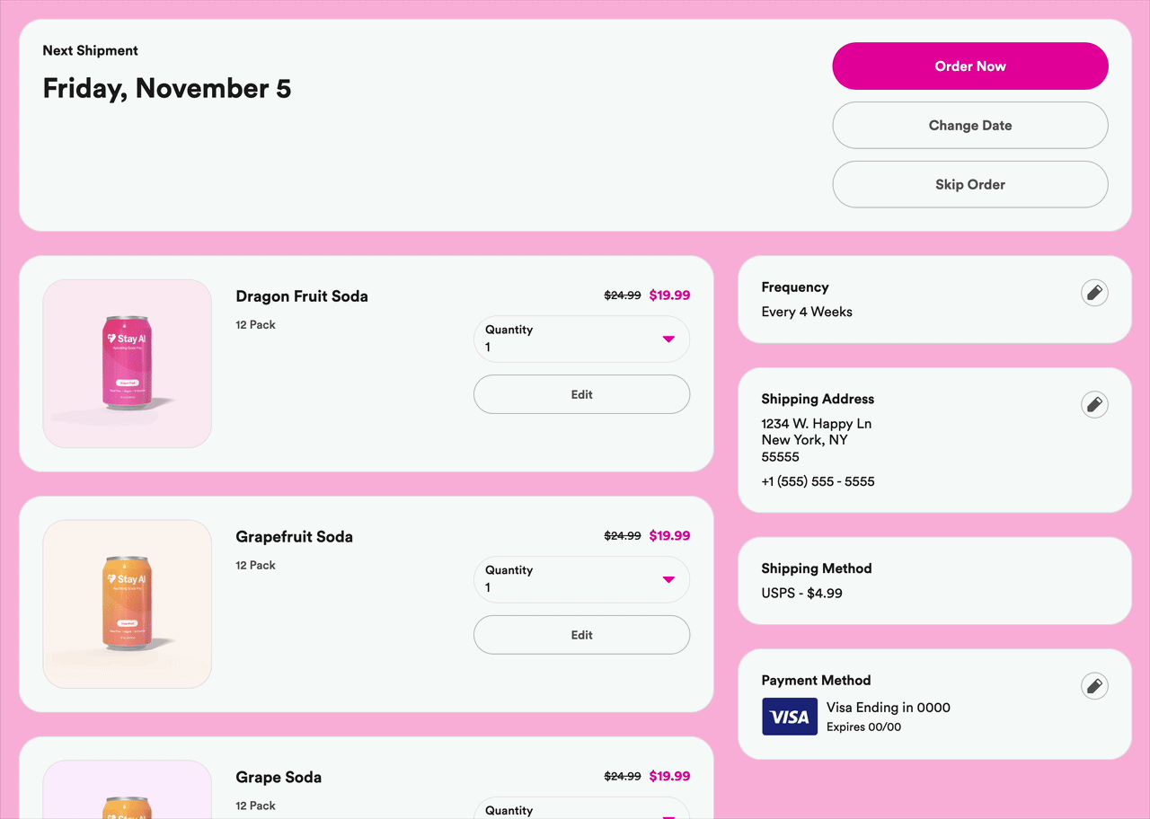
Task: Expand Grape Soda quantity dropdown
Action: pyautogui.click(x=581, y=809)
